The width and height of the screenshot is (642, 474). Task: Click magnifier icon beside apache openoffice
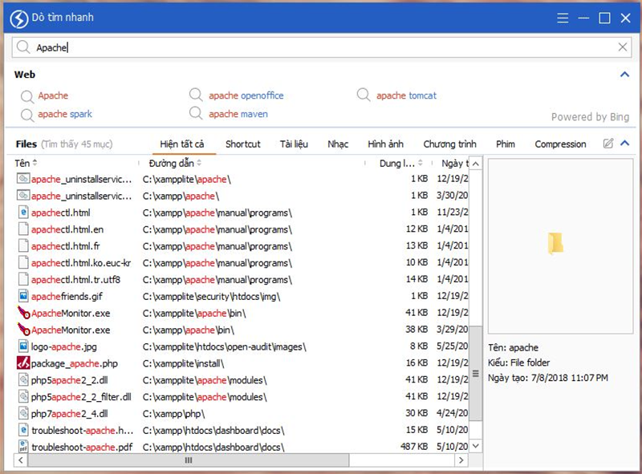tap(196, 95)
